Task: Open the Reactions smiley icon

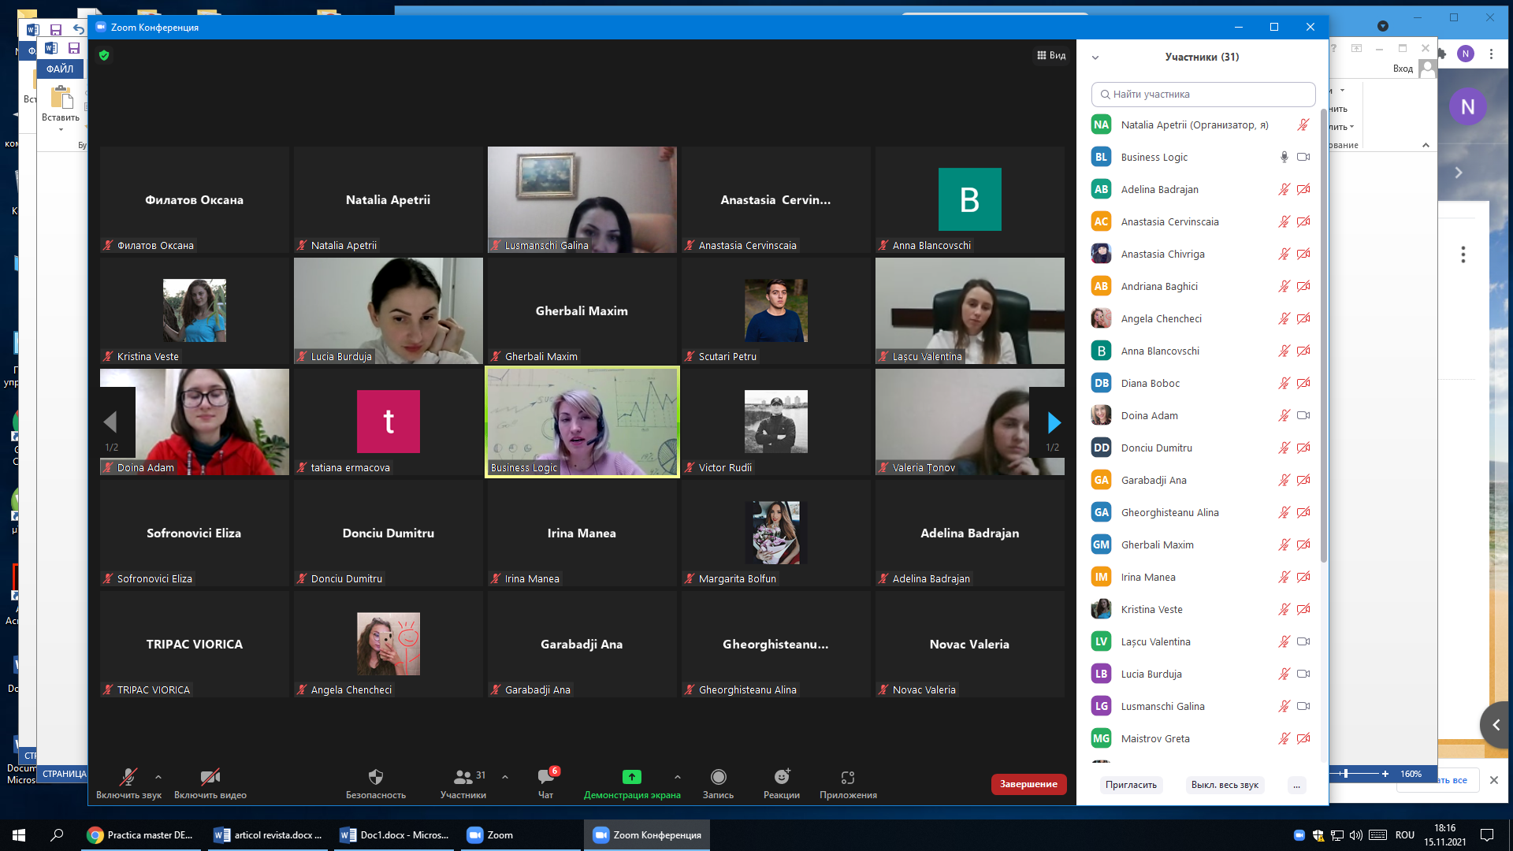Action: pos(781,778)
